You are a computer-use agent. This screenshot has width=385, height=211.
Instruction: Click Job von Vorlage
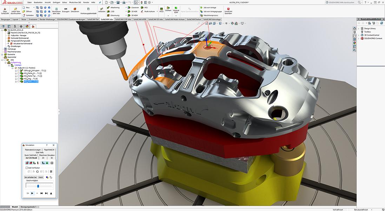208,8
